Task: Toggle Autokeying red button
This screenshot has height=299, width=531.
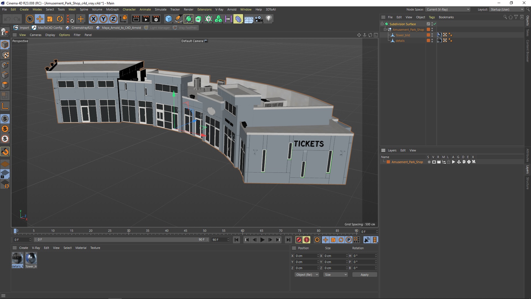Action: [307, 240]
